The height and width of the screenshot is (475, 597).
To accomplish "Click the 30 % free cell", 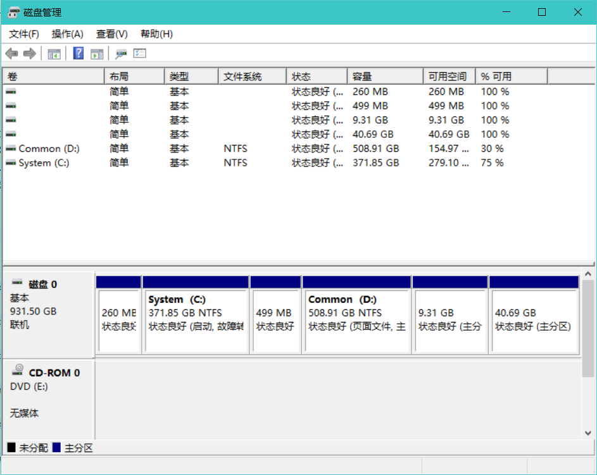I will tap(493, 149).
